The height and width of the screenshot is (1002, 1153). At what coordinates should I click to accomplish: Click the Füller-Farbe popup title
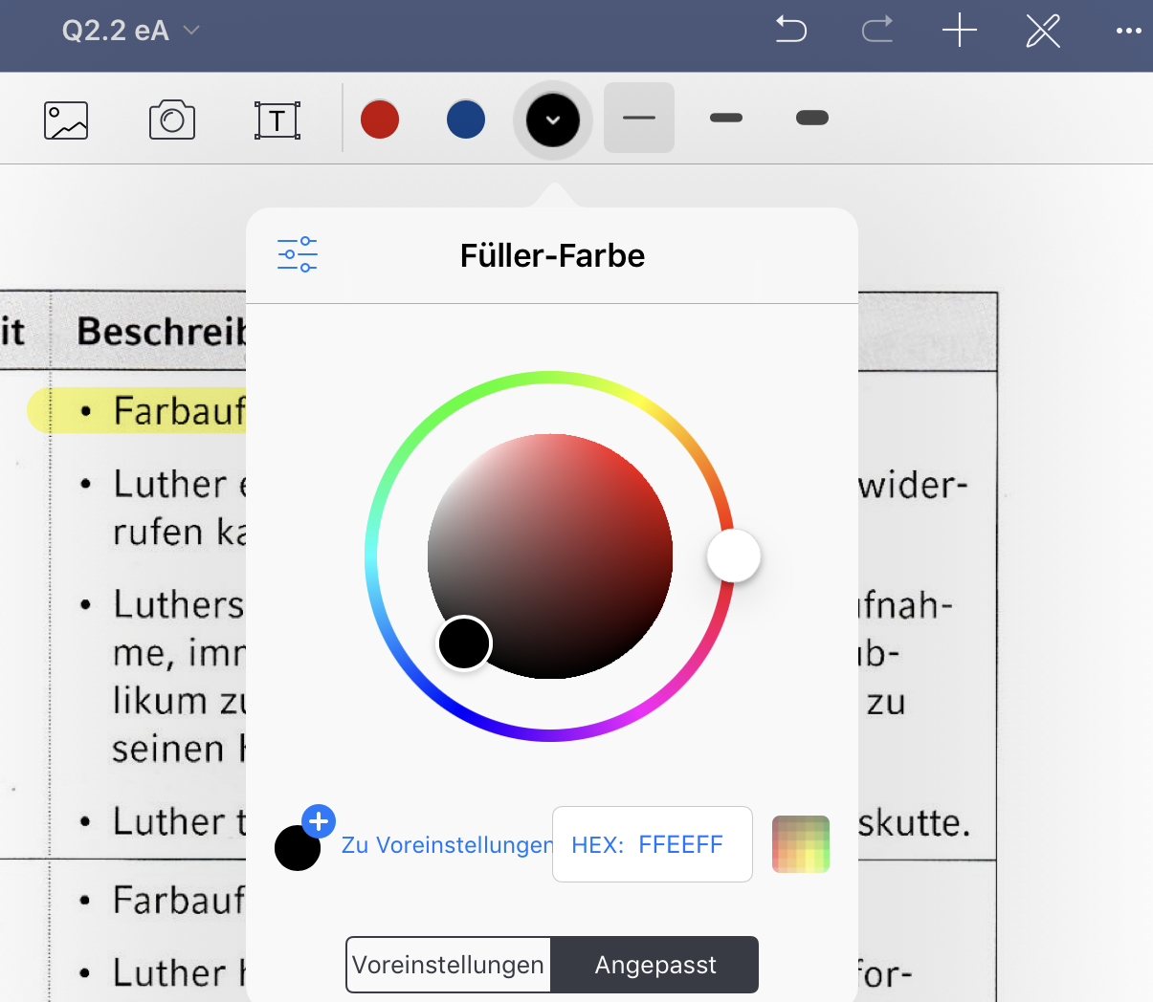point(552,255)
